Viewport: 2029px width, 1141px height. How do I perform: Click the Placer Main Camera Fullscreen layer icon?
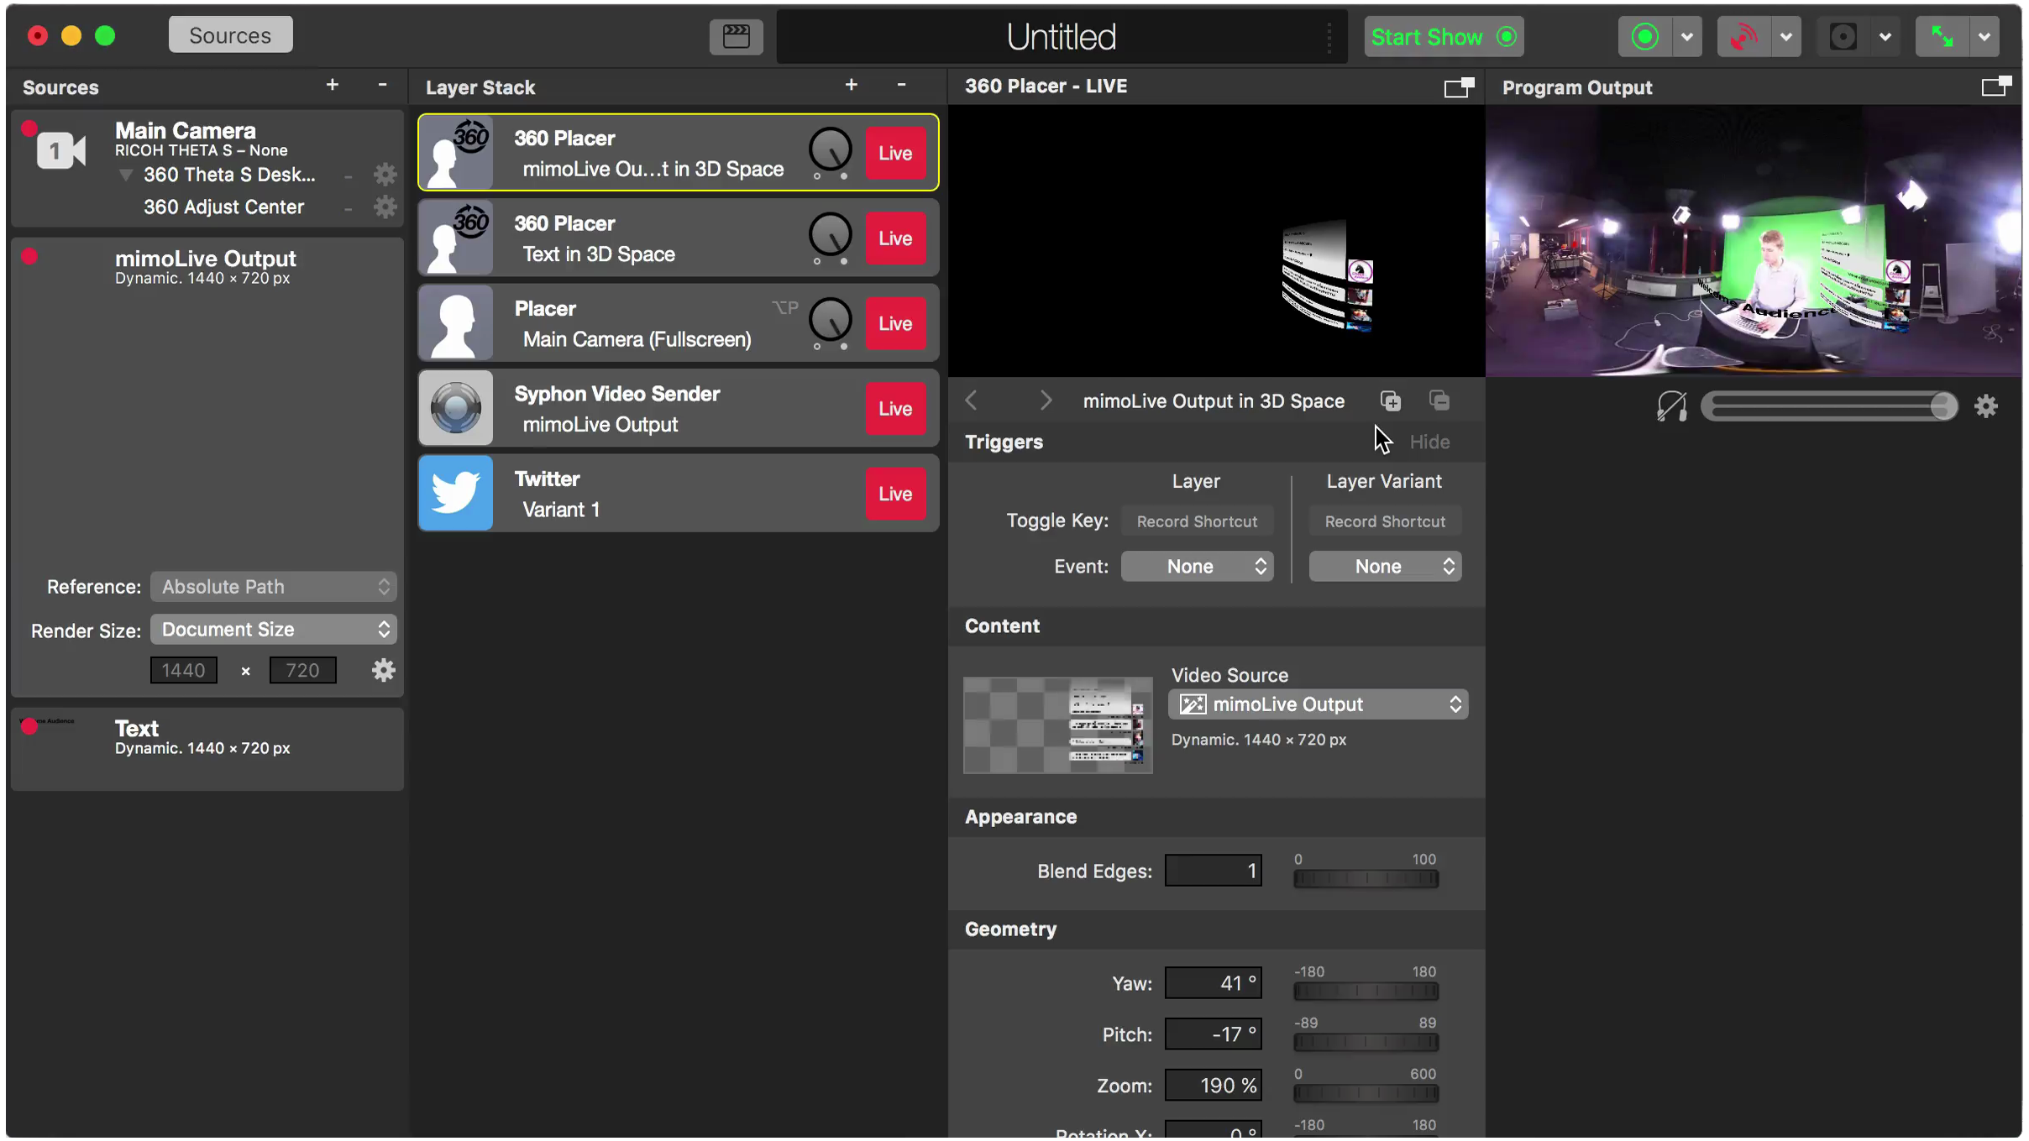tap(459, 323)
